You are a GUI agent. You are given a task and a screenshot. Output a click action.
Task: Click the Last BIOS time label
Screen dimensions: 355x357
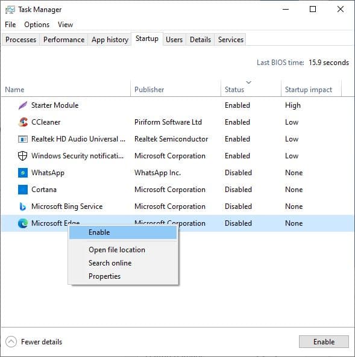280,63
